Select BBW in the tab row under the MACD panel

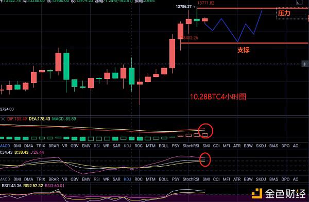[248, 146]
